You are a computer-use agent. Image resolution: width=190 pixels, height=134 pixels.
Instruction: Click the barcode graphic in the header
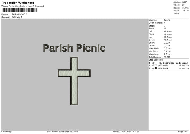coord(20,10)
